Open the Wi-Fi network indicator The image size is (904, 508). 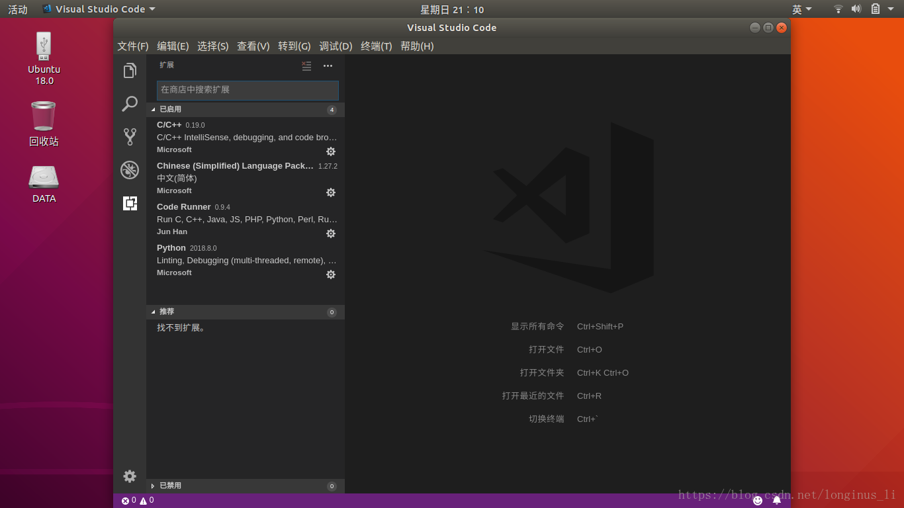click(x=838, y=9)
